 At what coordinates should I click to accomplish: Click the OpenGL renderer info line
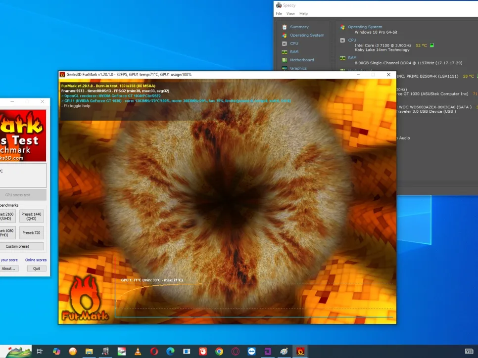click(111, 95)
